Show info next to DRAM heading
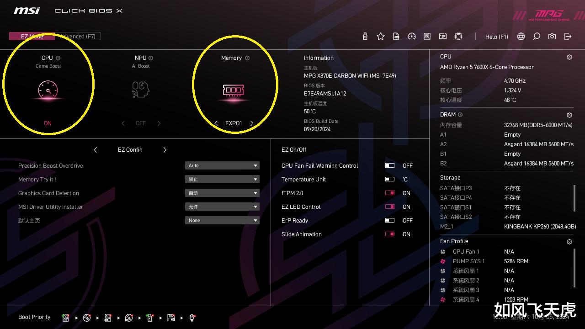The width and height of the screenshot is (585, 329). 460,115
